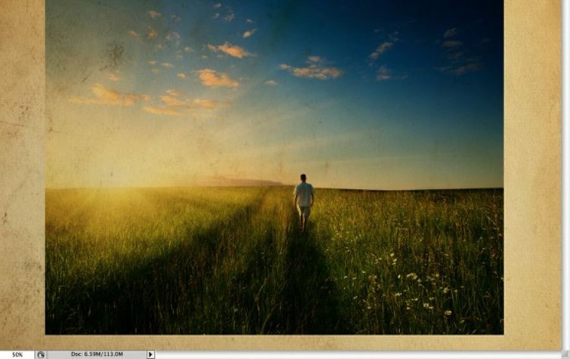Click the left textured paper border
Viewport: 570px width, 359px height.
click(22, 177)
